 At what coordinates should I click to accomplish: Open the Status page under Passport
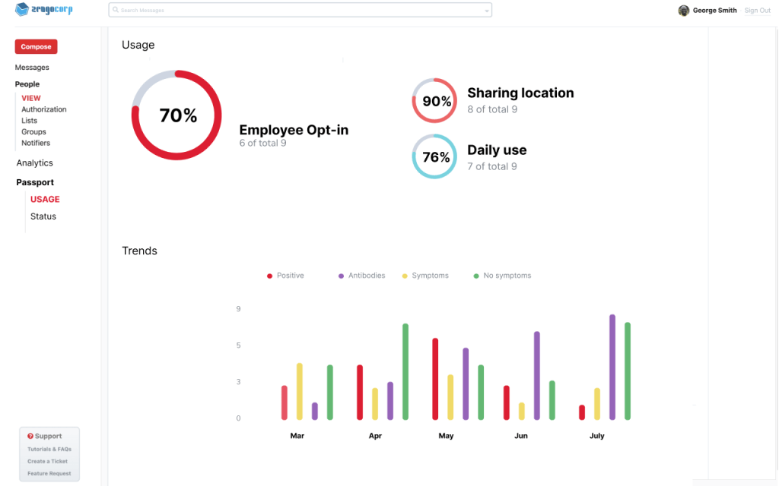pyautogui.click(x=43, y=216)
